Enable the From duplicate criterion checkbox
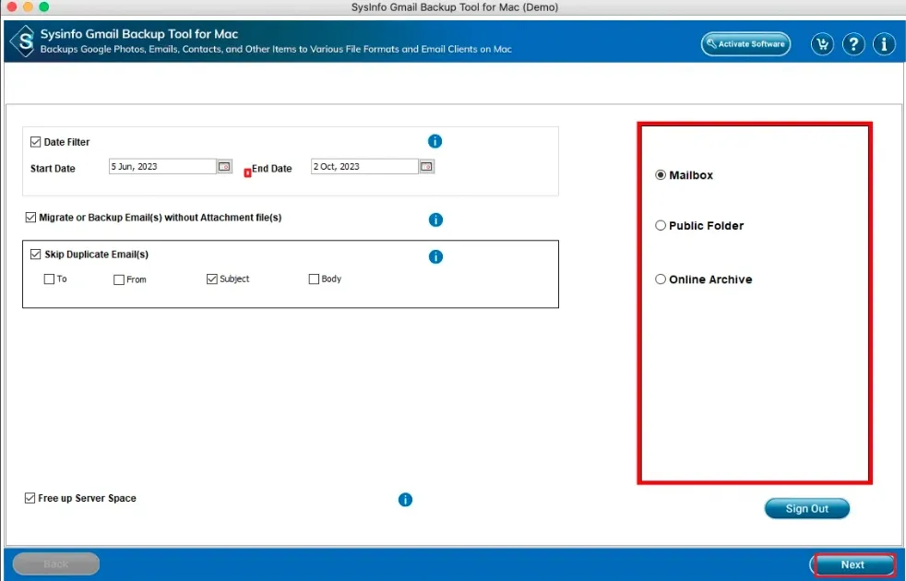This screenshot has height=581, width=906. coord(118,279)
